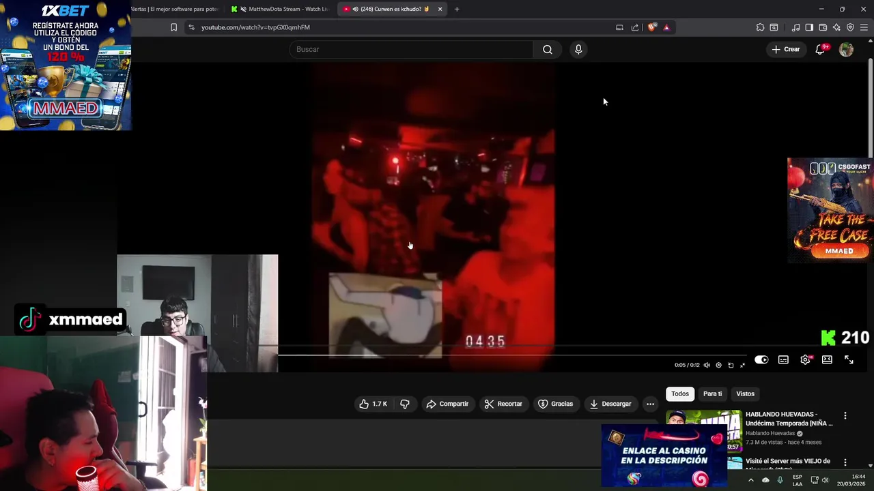Enter fullscreen with the arrows icon
This screenshot has width=874, height=491.
pos(849,359)
